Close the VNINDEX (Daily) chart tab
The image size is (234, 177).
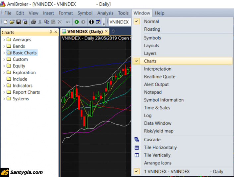pyautogui.click(x=106, y=31)
